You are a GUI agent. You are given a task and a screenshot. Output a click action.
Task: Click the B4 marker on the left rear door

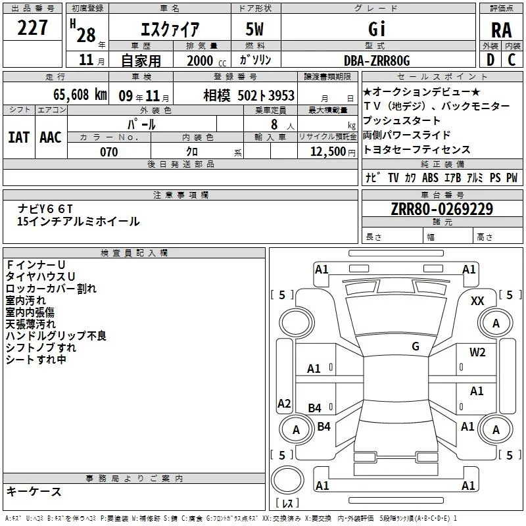(315, 408)
